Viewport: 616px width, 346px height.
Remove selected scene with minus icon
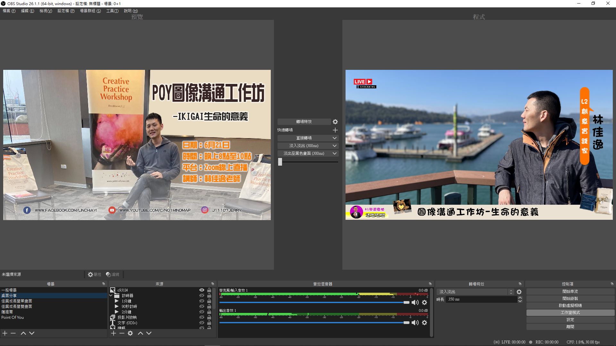[x=13, y=333]
